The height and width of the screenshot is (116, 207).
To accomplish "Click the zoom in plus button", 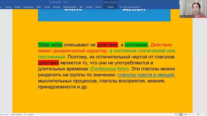I will (205, 114).
